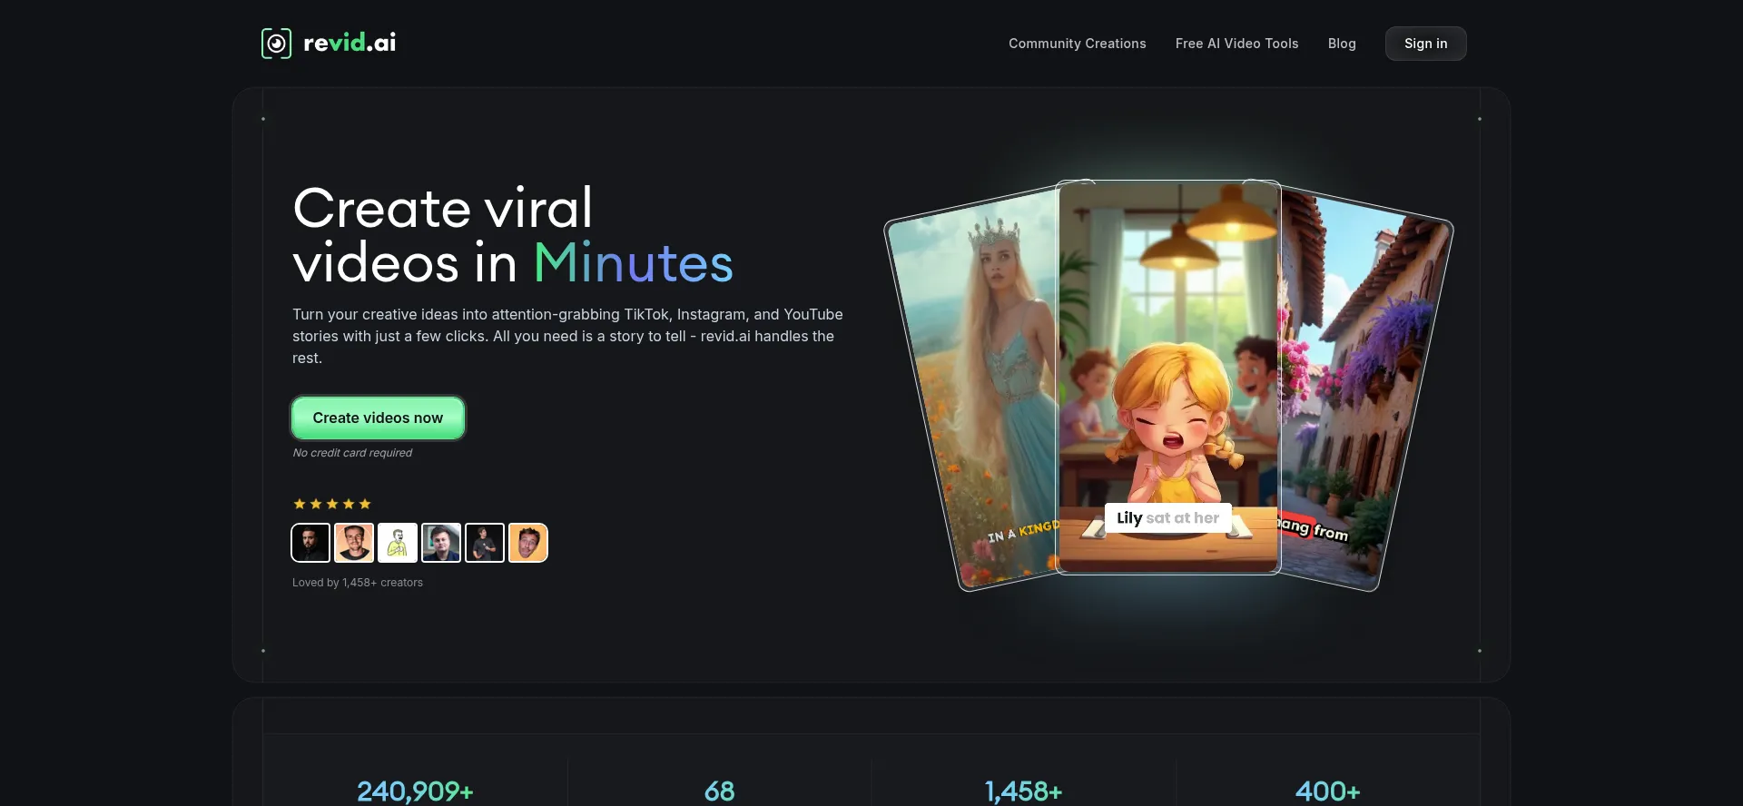Open the Community Creations page
Viewport: 1743px width, 806px height.
(1077, 44)
